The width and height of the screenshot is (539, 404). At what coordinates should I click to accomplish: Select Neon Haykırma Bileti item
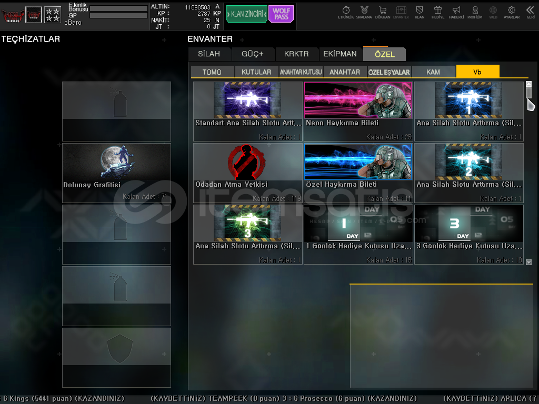(358, 112)
